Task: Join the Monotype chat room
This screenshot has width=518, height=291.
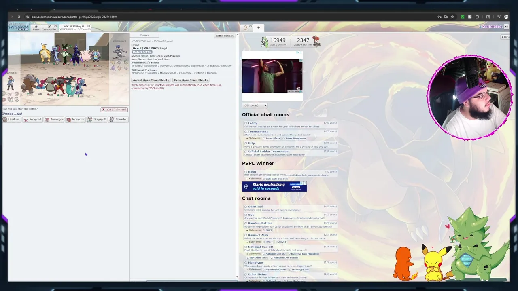Action: click(291, 264)
